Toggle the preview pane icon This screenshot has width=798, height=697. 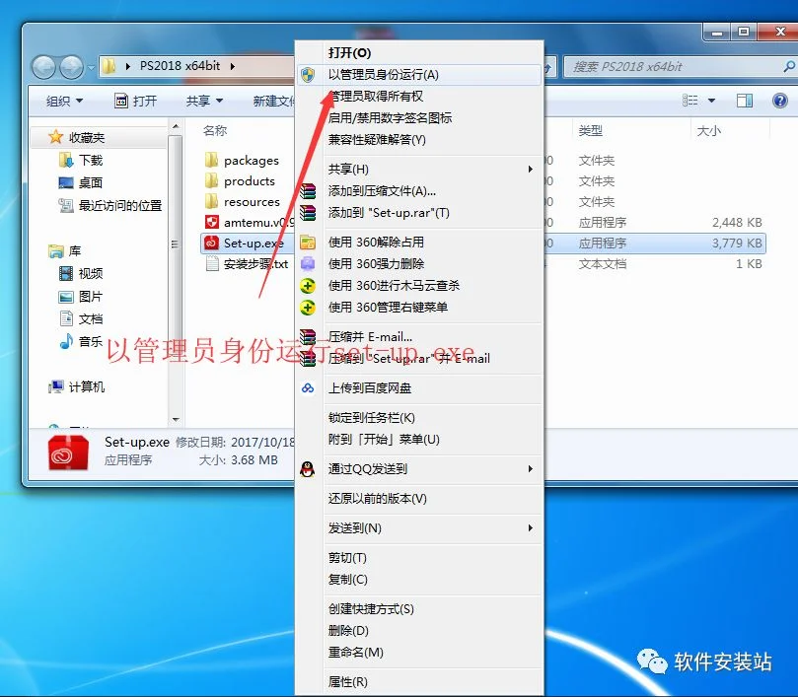(744, 101)
